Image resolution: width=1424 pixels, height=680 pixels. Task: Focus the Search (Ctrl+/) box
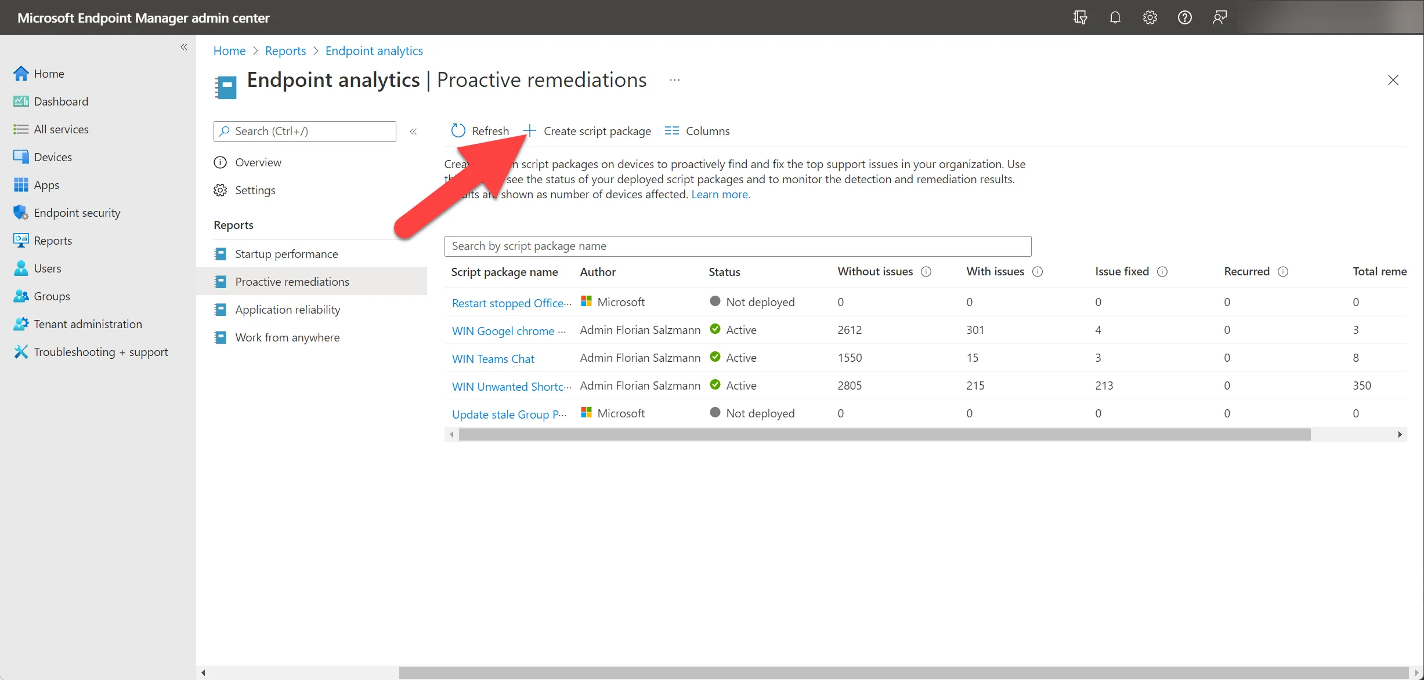(305, 132)
